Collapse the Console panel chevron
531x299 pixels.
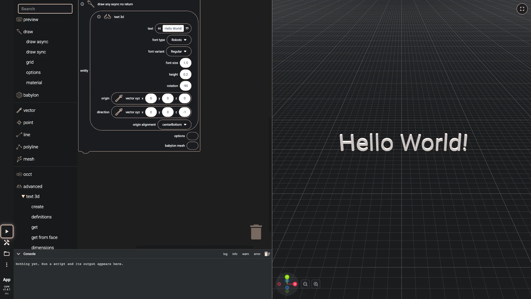[x=18, y=254]
